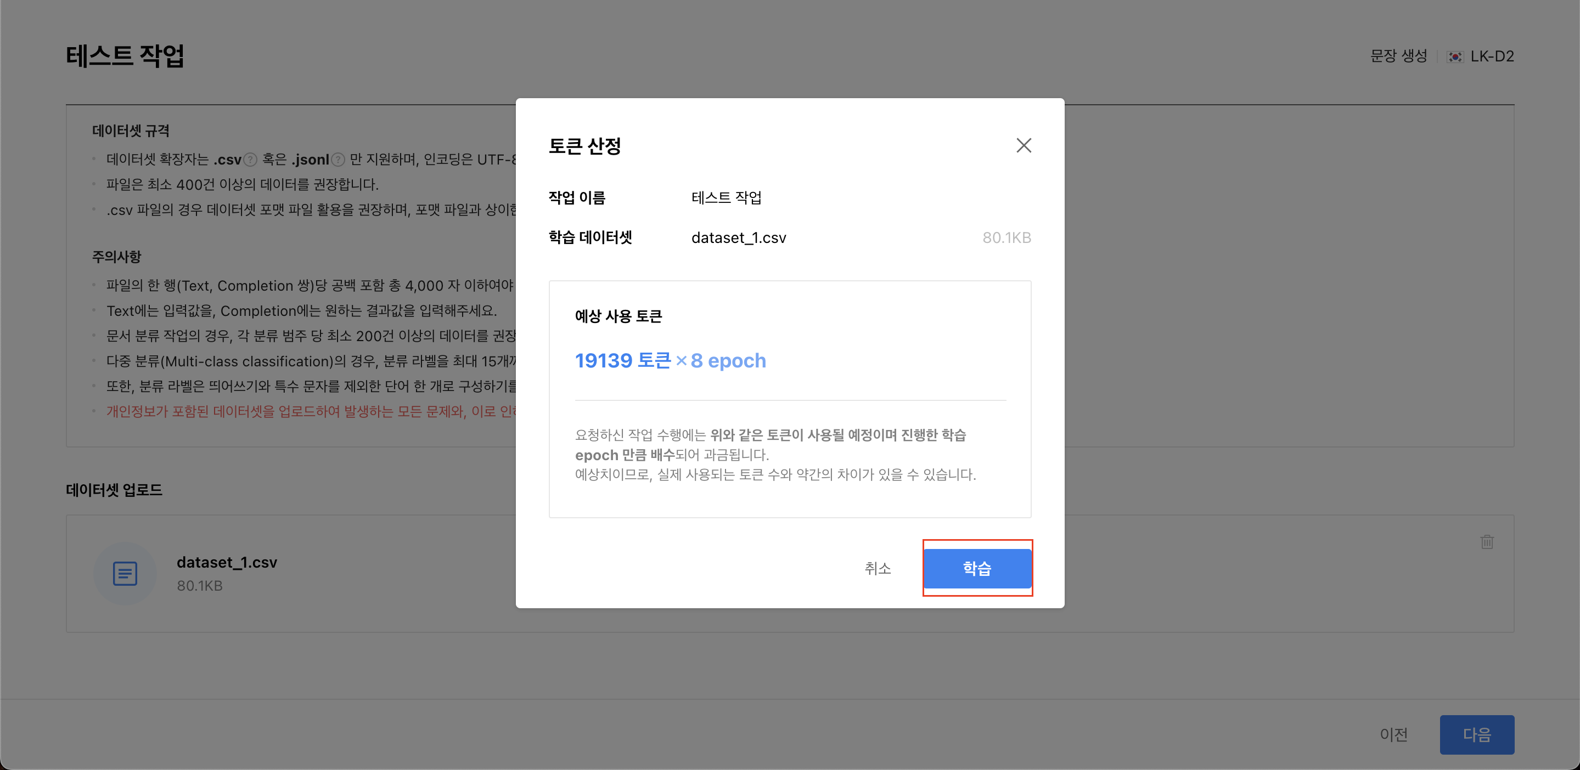The height and width of the screenshot is (770, 1580).
Task: Open the .jsonl help question mark icon
Action: 338,160
